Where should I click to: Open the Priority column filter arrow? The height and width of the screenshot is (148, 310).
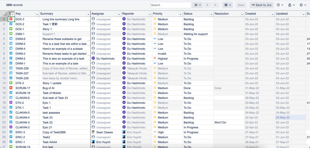[x=180, y=14]
